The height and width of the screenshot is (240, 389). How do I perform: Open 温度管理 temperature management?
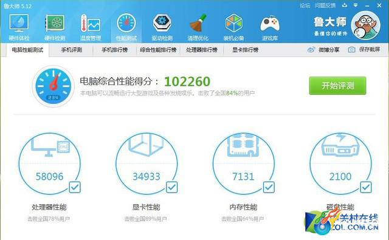(91, 27)
